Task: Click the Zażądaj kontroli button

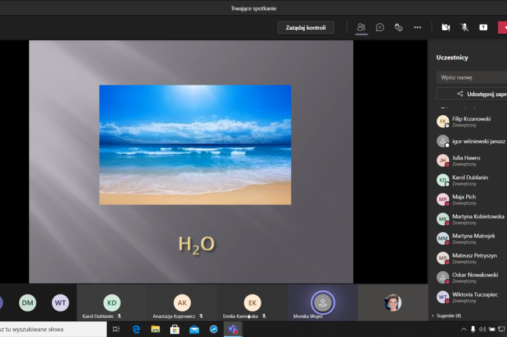Action: pyautogui.click(x=305, y=27)
